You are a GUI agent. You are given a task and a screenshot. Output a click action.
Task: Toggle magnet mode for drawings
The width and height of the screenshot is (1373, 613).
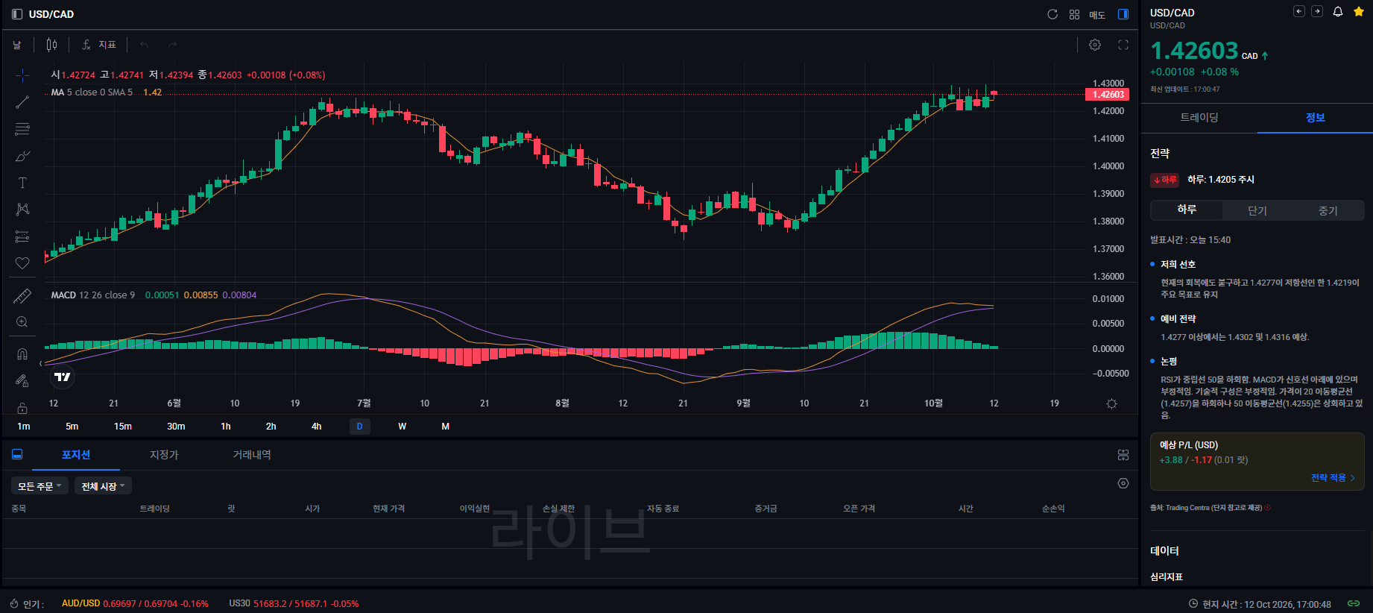coord(22,354)
